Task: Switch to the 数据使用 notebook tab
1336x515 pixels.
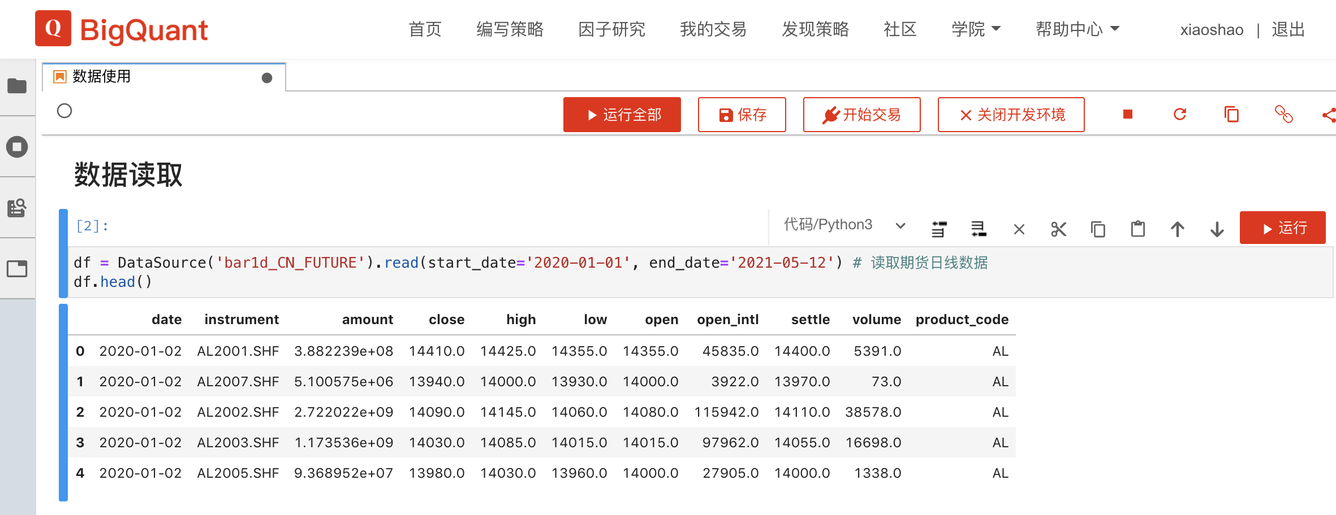Action: coord(102,77)
